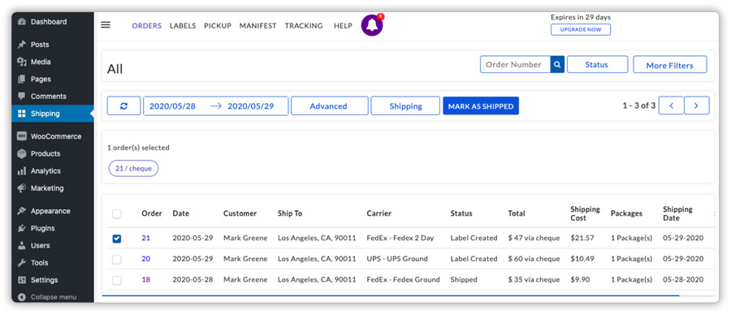This screenshot has height=314, width=731.
Task: Click the Users person icon
Action: (21, 246)
